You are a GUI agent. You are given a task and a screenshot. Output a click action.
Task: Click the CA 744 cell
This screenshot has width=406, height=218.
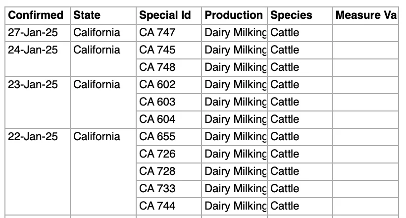(x=169, y=206)
